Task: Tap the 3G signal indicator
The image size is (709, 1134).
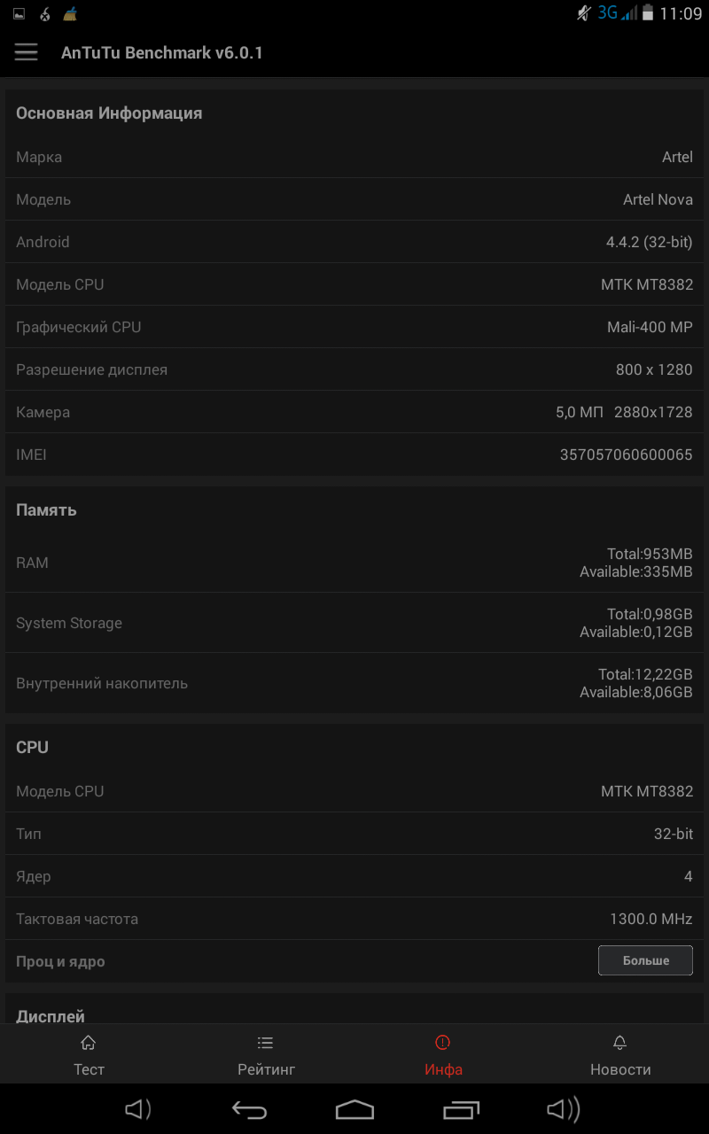Action: point(617,13)
